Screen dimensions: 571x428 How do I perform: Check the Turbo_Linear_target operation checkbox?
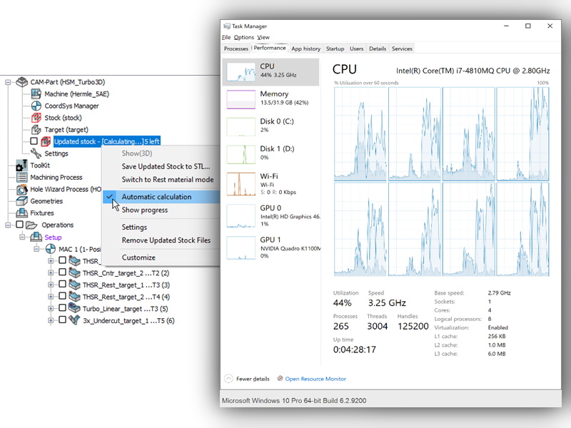coord(63,309)
